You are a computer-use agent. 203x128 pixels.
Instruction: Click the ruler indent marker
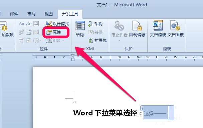(73, 58)
